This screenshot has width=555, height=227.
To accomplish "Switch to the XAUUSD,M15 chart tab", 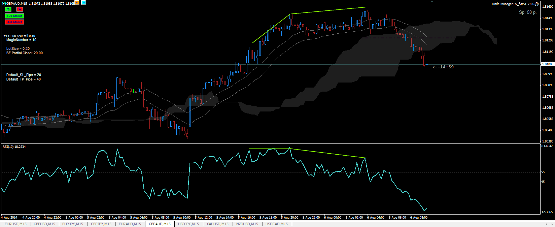I will pyautogui.click(x=217, y=224).
